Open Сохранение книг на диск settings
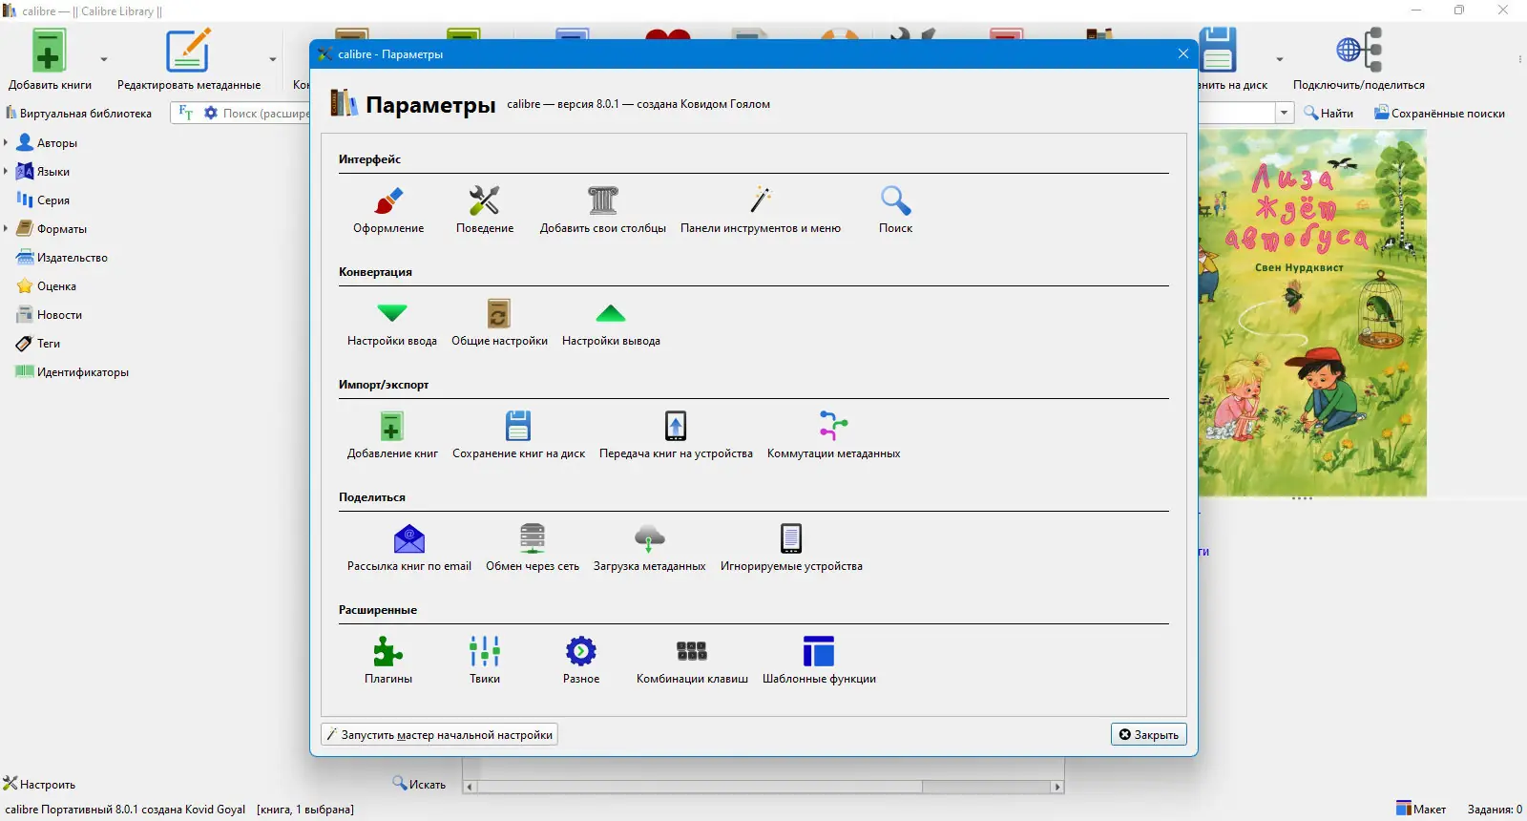Image resolution: width=1527 pixels, height=821 pixels. pos(518,435)
